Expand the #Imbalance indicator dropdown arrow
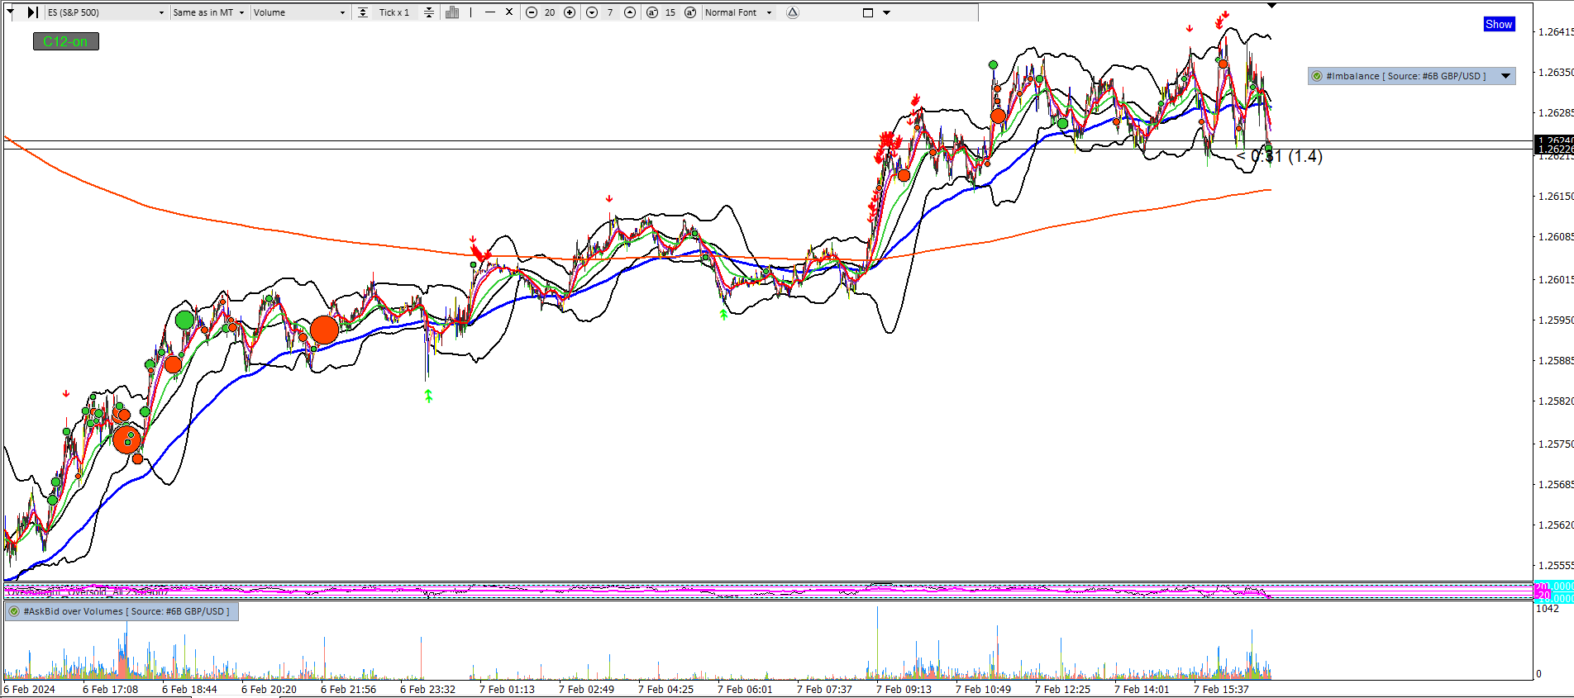 [1506, 76]
